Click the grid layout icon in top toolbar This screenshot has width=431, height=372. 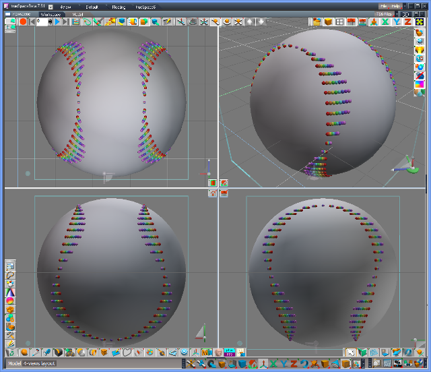point(339,22)
